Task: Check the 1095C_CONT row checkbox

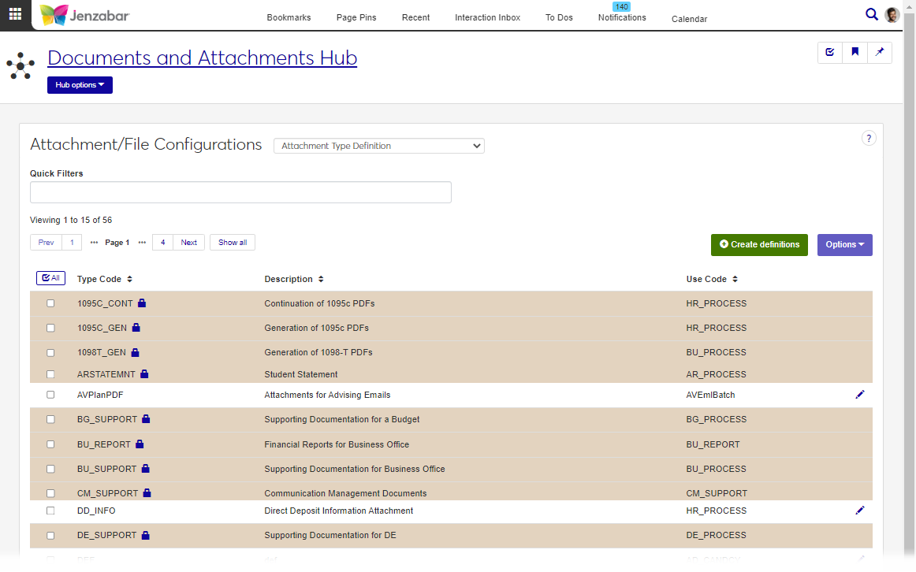Action: click(x=50, y=303)
